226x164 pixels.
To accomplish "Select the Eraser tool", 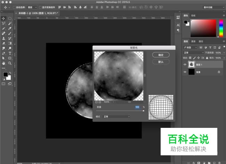I will [x=3, y=43].
